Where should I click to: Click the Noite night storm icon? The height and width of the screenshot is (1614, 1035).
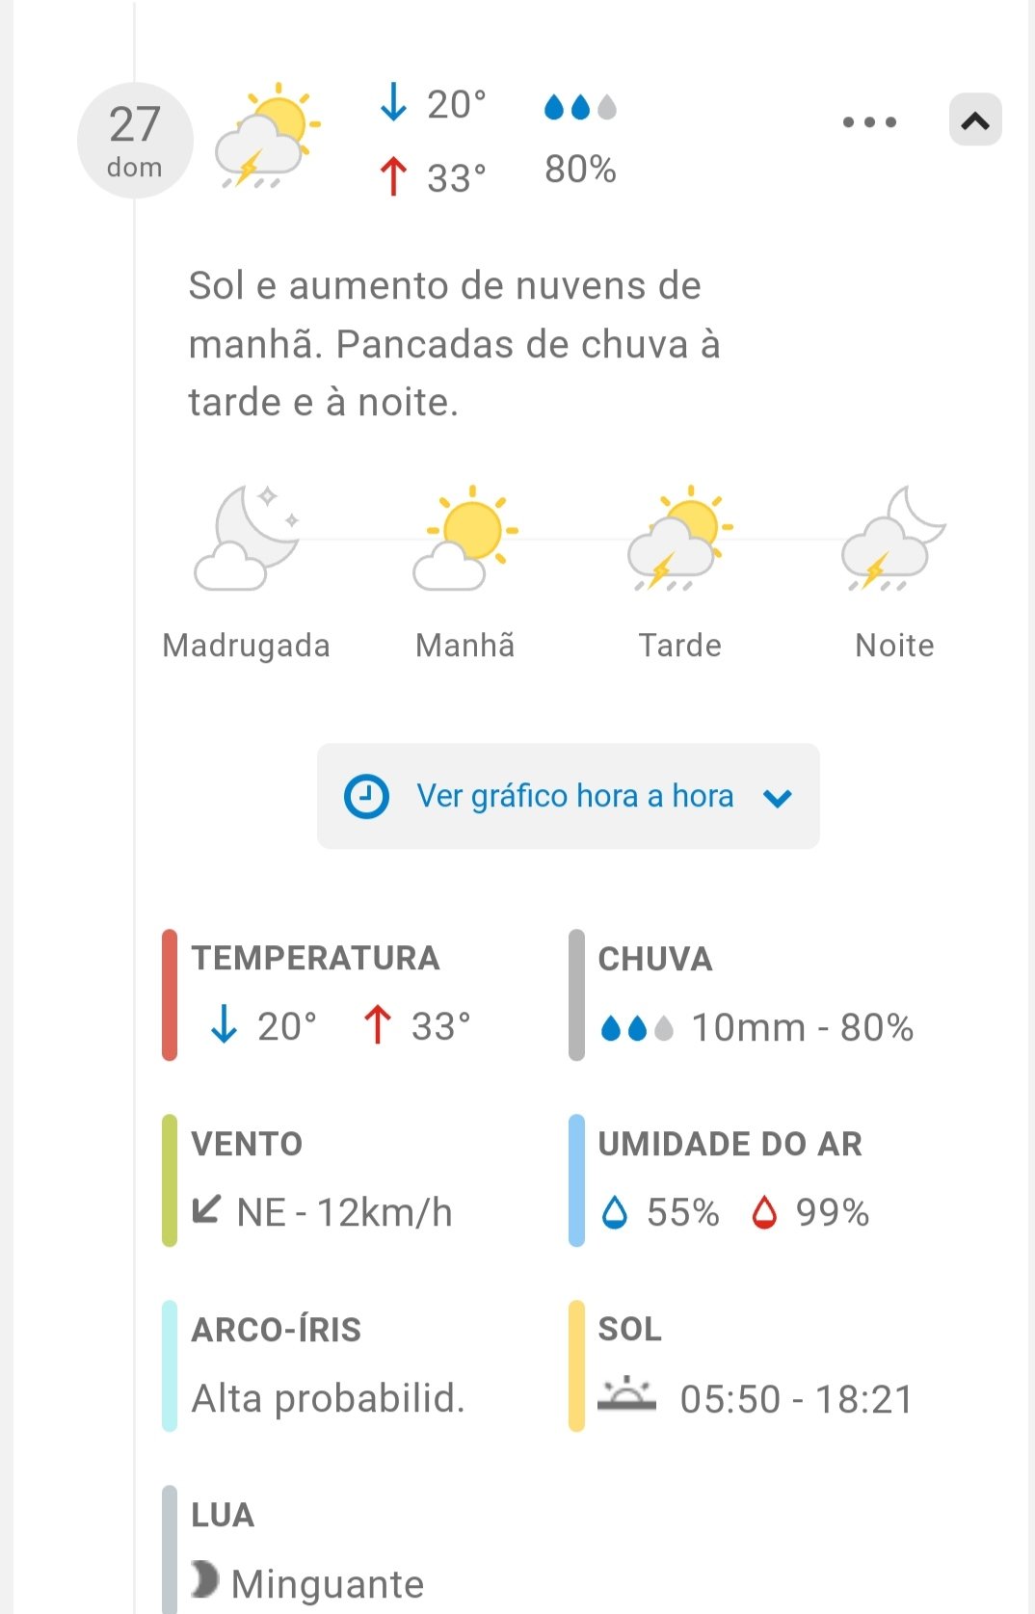coord(893,539)
